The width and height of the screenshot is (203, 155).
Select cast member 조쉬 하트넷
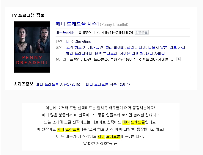76,47
